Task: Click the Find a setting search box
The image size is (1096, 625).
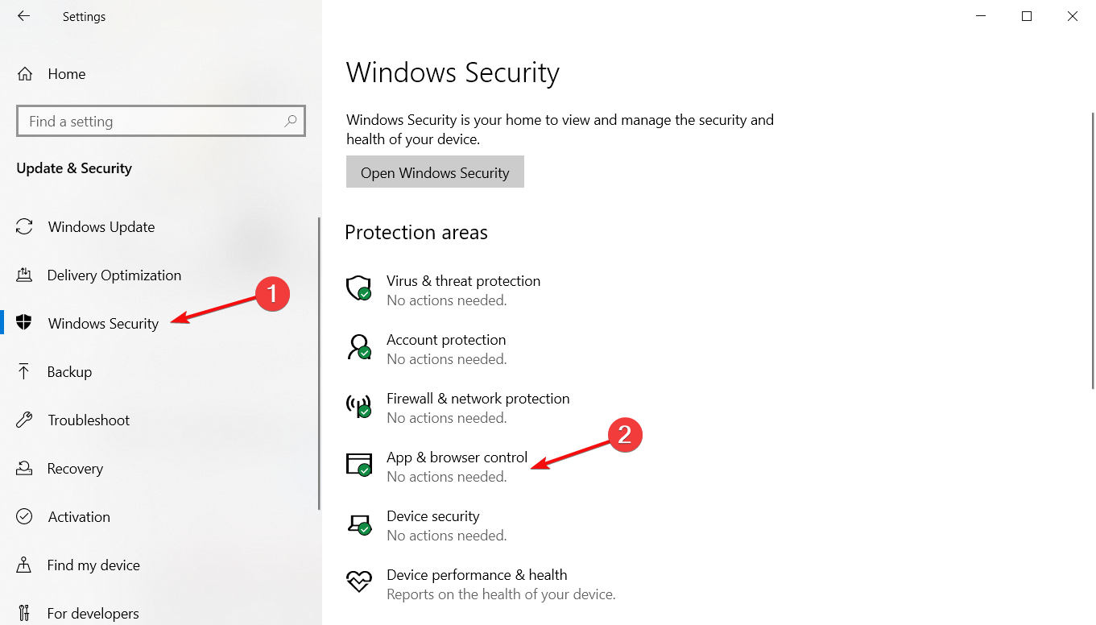Action: click(x=153, y=122)
